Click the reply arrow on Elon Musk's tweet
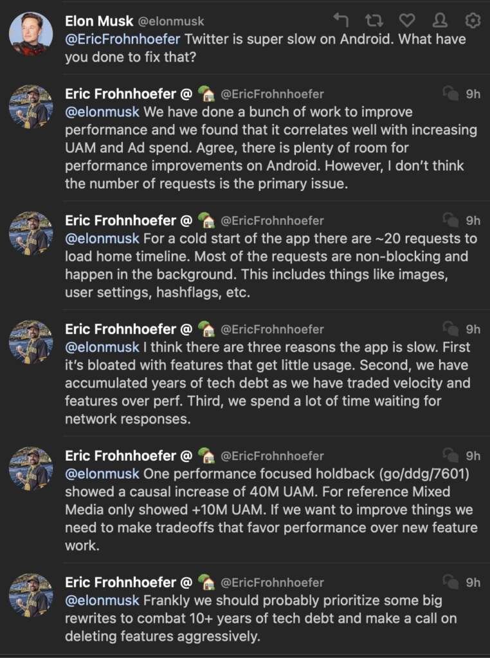The height and width of the screenshot is (658, 490). tap(341, 21)
